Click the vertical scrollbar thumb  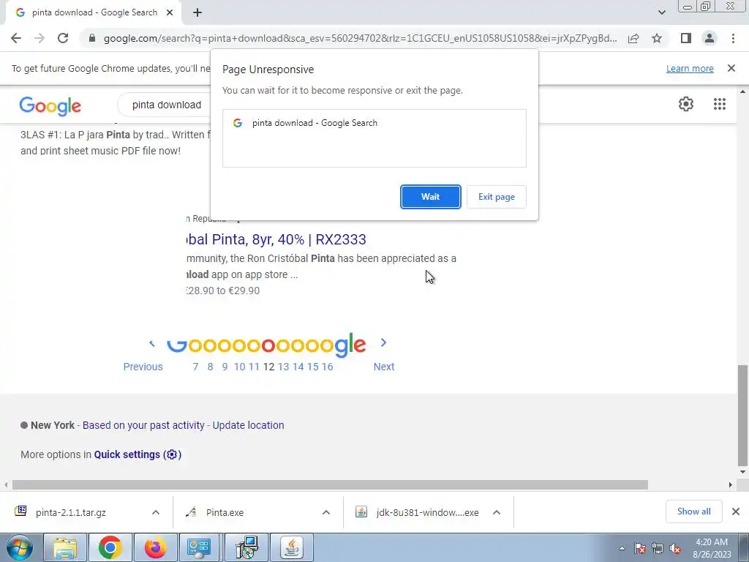[x=742, y=415]
